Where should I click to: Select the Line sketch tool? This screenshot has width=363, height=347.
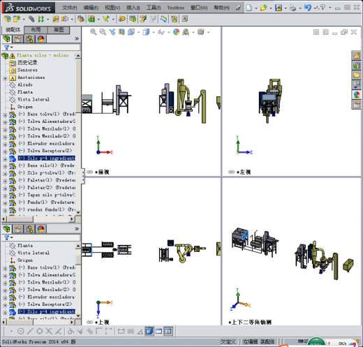coord(30,331)
